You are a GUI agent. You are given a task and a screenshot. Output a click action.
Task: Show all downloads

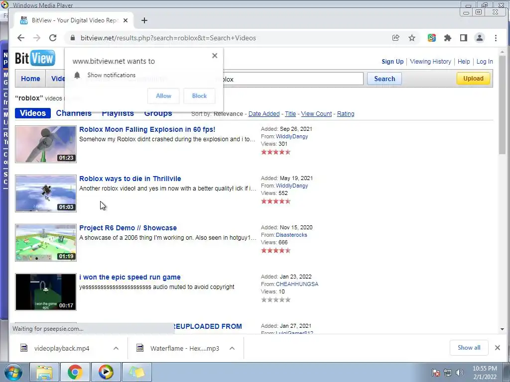tap(469, 348)
